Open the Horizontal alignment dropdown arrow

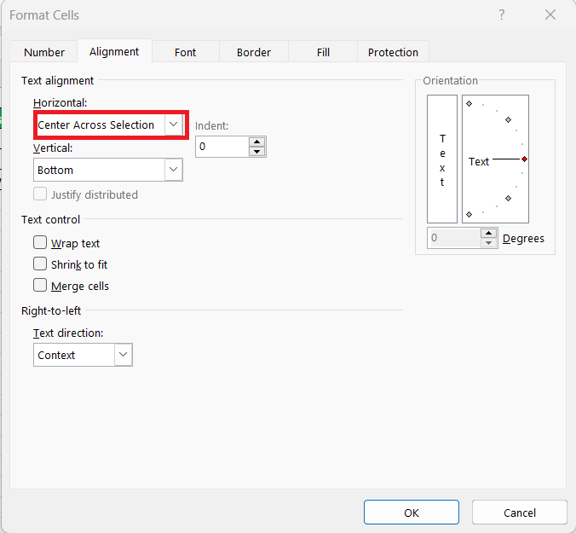click(x=173, y=125)
